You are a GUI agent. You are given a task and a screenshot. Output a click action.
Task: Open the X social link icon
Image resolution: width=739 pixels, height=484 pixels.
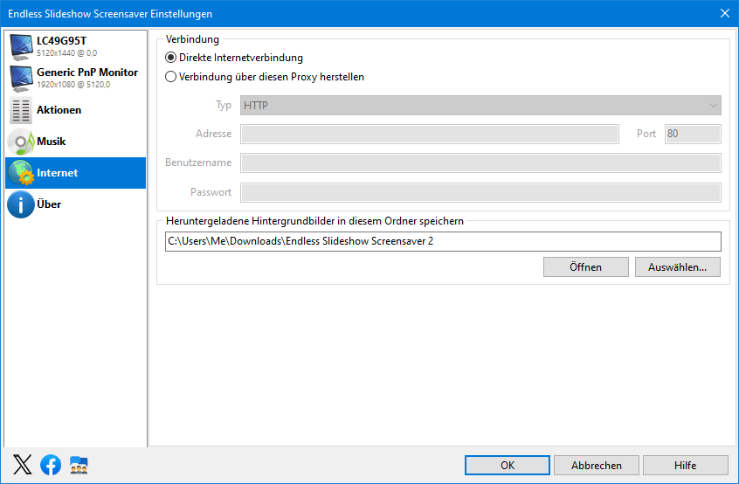click(22, 465)
